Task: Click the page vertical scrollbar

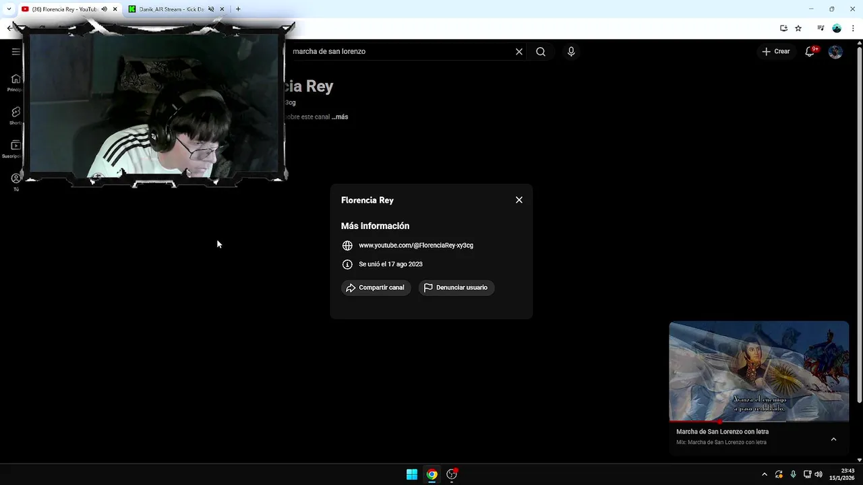Action: (x=859, y=226)
